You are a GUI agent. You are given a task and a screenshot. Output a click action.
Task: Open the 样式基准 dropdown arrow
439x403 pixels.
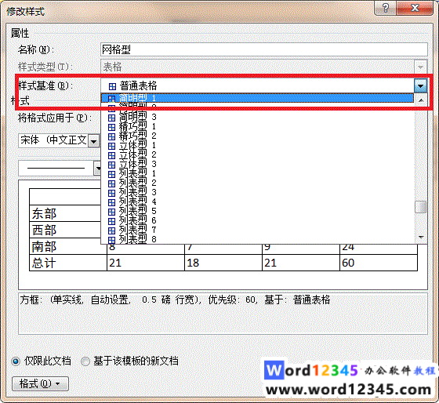pyautogui.click(x=420, y=85)
